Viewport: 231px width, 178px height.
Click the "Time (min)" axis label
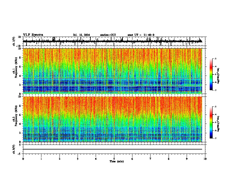click(x=117, y=161)
